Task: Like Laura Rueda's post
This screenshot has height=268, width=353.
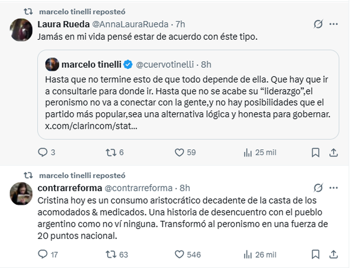Action: point(179,152)
